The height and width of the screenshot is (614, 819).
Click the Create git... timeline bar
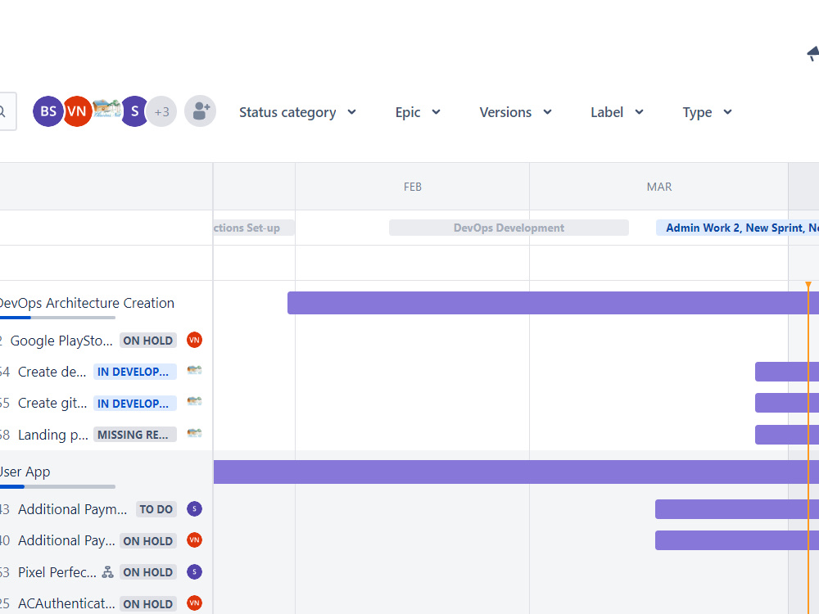point(786,403)
